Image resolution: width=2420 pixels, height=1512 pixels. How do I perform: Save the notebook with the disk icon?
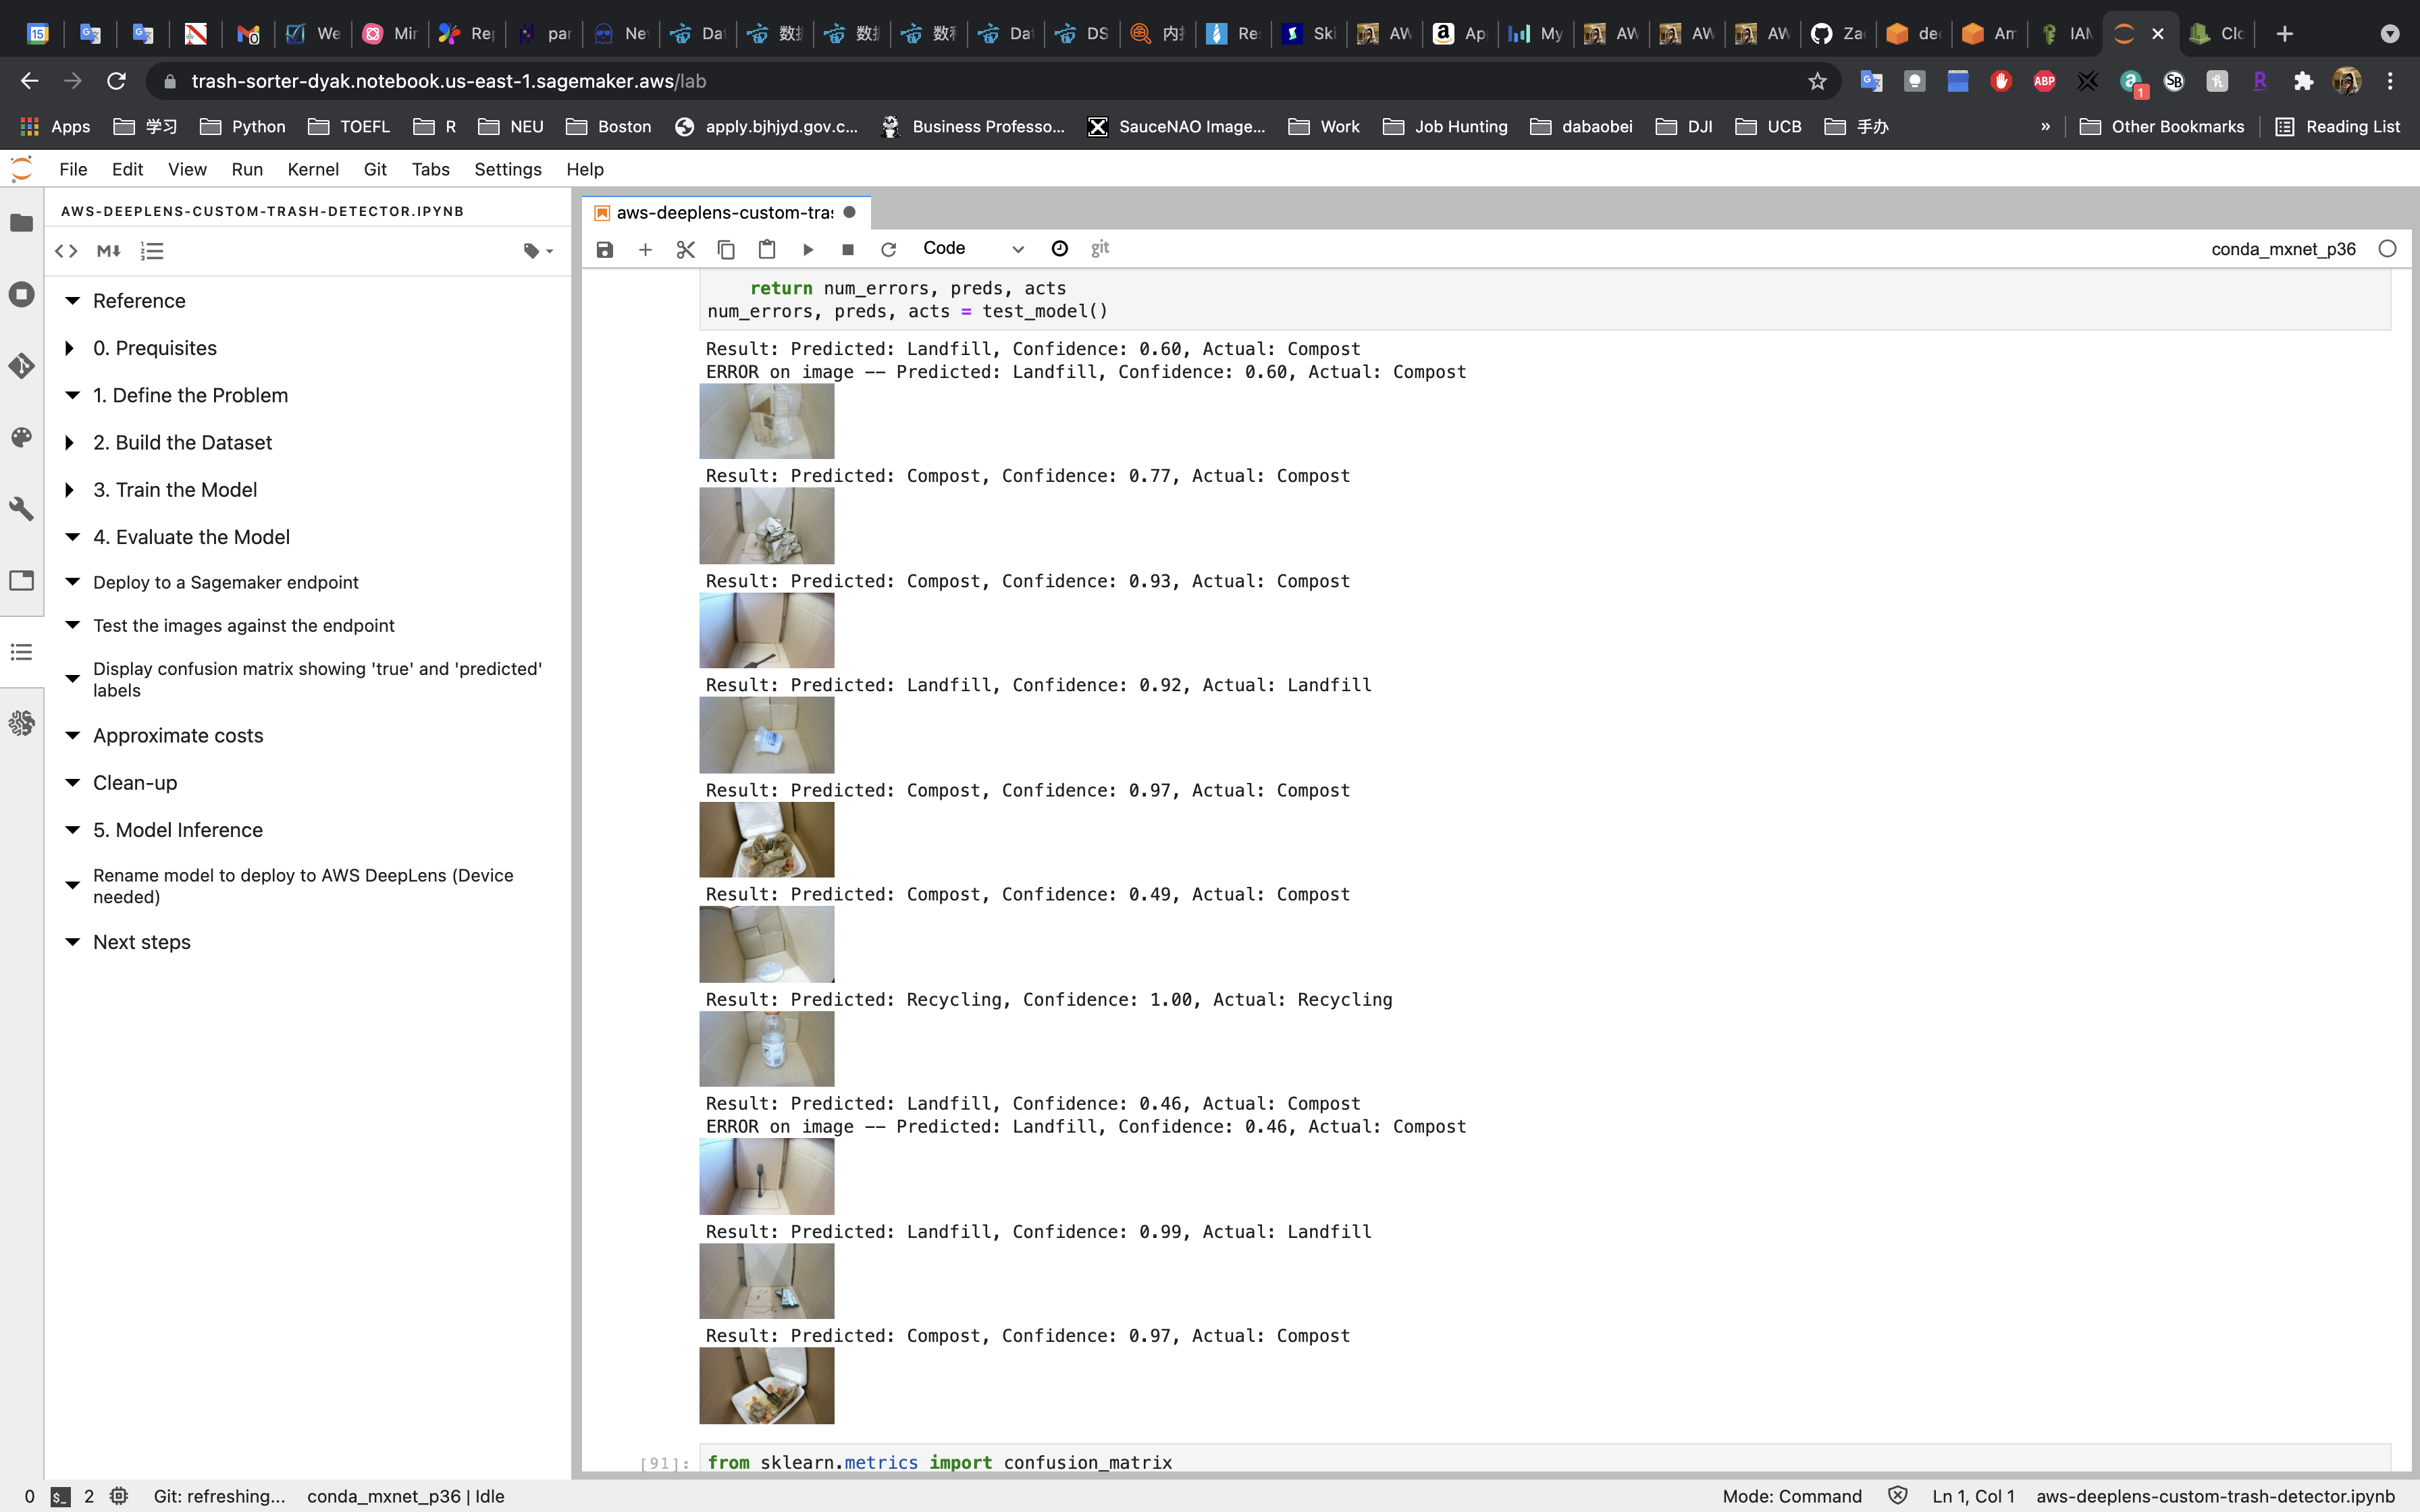605,249
